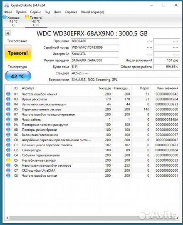This screenshot has width=183, height=225.
Task: Select the Температура attribute row text
Action: 31,150
